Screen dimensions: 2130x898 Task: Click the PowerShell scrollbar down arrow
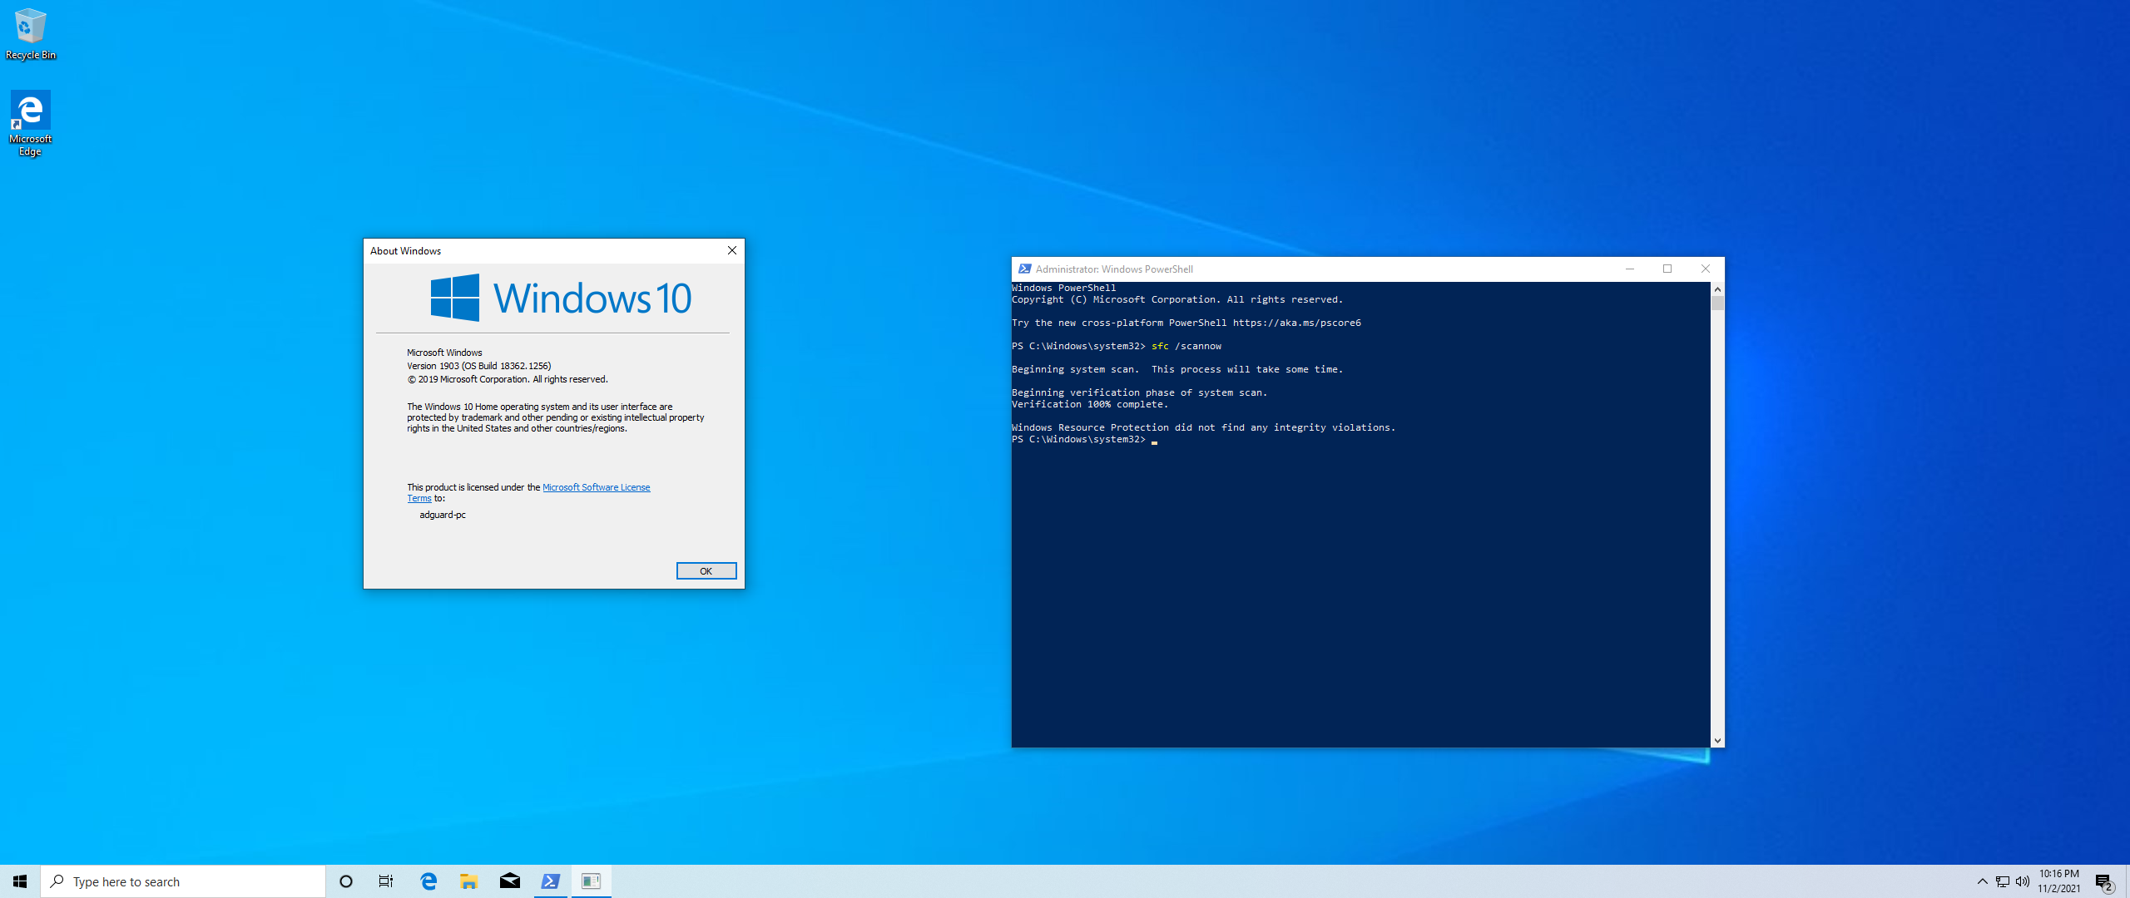[1717, 741]
